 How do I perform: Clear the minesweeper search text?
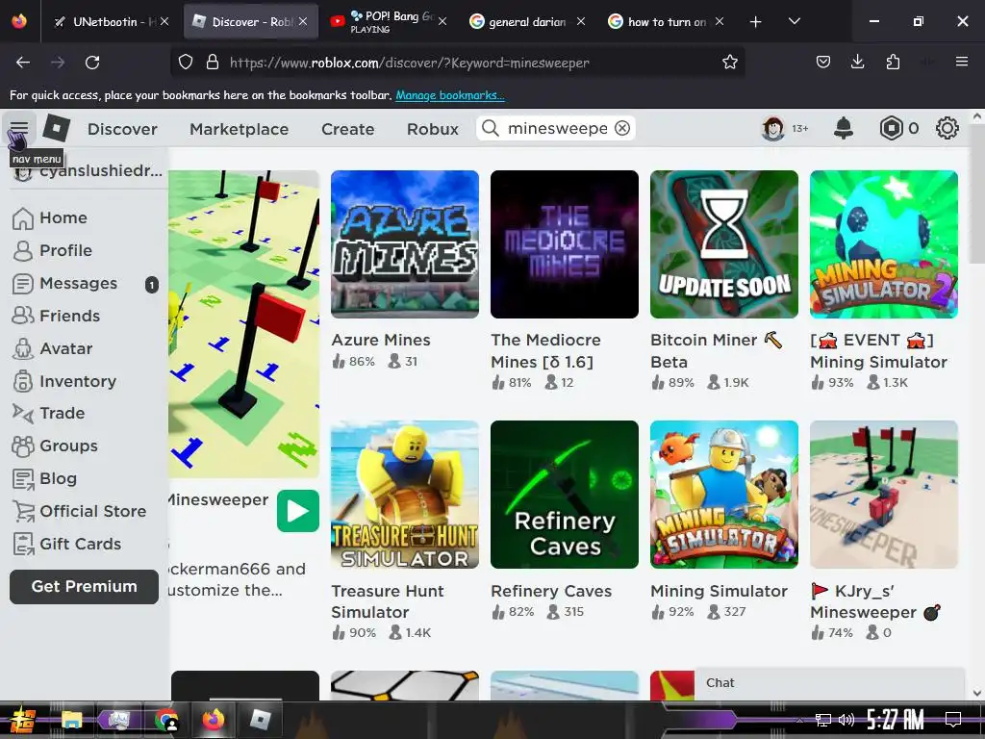tap(622, 128)
